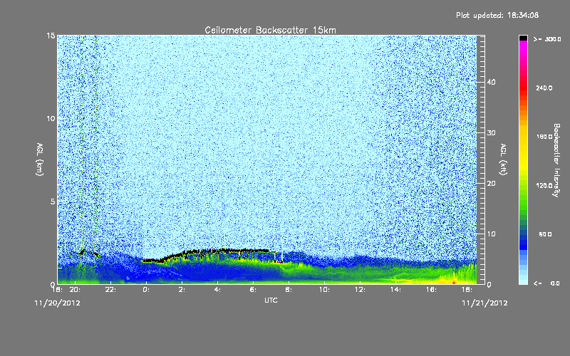
Task: Click the "Backscatter Intensity" colorbar label
Action: coord(556,160)
